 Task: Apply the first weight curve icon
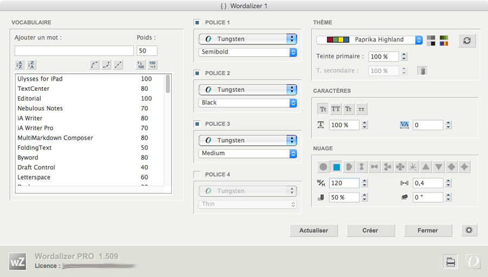click(94, 64)
